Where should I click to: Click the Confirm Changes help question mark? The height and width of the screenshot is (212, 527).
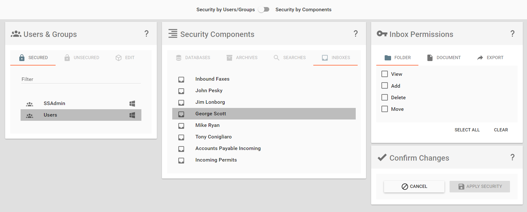coord(513,157)
